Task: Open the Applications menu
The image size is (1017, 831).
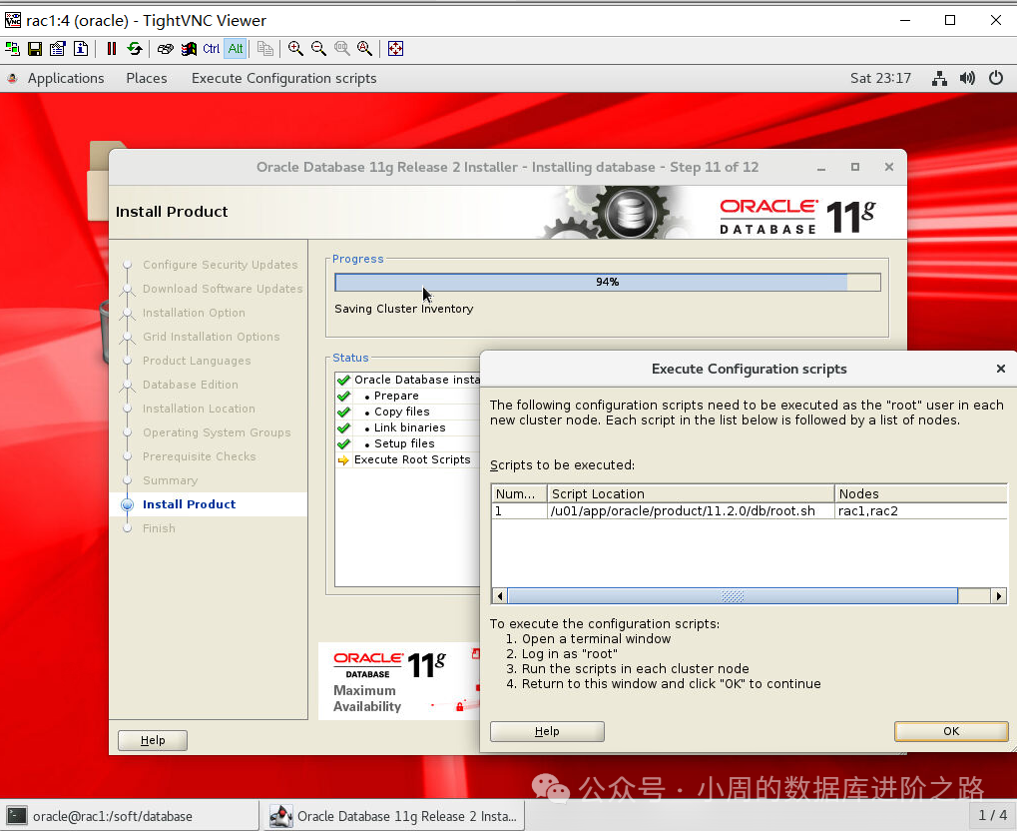Action: pos(66,79)
